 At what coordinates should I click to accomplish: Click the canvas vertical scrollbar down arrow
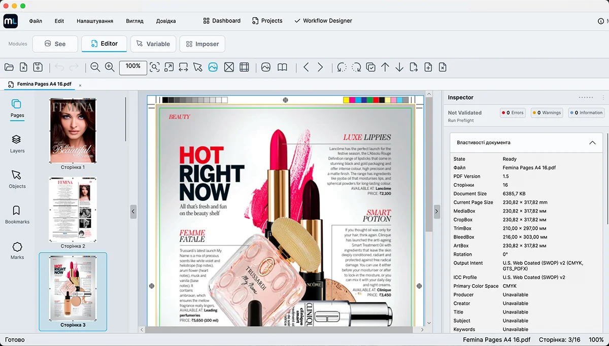pyautogui.click(x=429, y=323)
